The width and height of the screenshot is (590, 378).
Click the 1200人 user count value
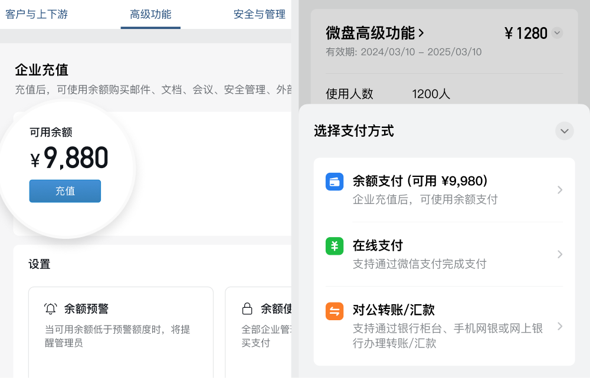coord(431,94)
